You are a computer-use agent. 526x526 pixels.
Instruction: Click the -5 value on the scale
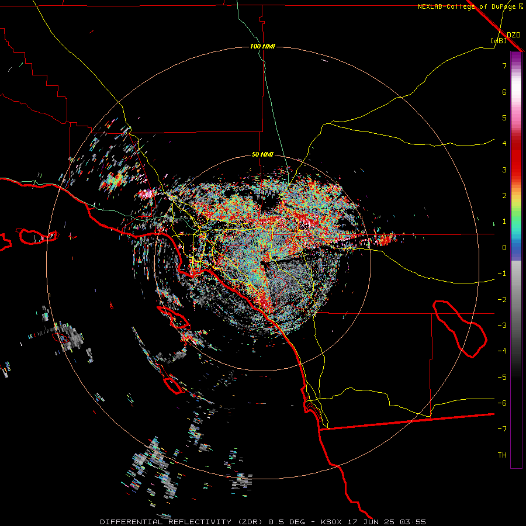coord(502,378)
